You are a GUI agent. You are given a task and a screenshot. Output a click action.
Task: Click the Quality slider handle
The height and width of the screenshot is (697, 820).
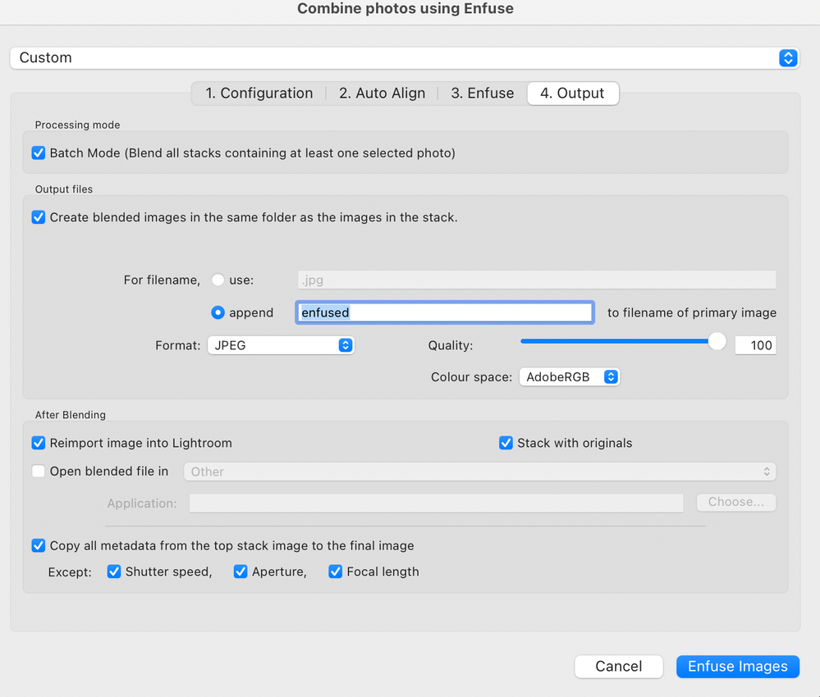point(717,341)
